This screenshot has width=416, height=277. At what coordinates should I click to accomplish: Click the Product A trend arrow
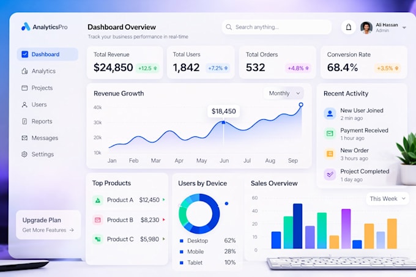pyautogui.click(x=164, y=199)
